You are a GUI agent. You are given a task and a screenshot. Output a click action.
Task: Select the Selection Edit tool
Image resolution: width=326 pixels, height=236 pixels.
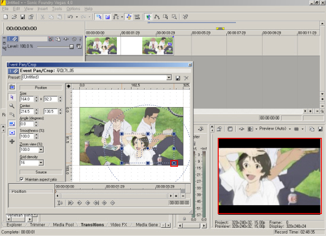point(166,17)
